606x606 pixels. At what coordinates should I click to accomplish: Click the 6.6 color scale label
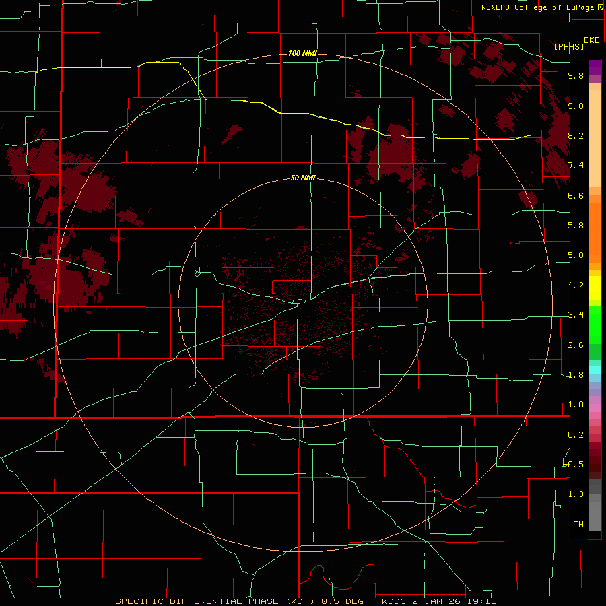pos(576,195)
